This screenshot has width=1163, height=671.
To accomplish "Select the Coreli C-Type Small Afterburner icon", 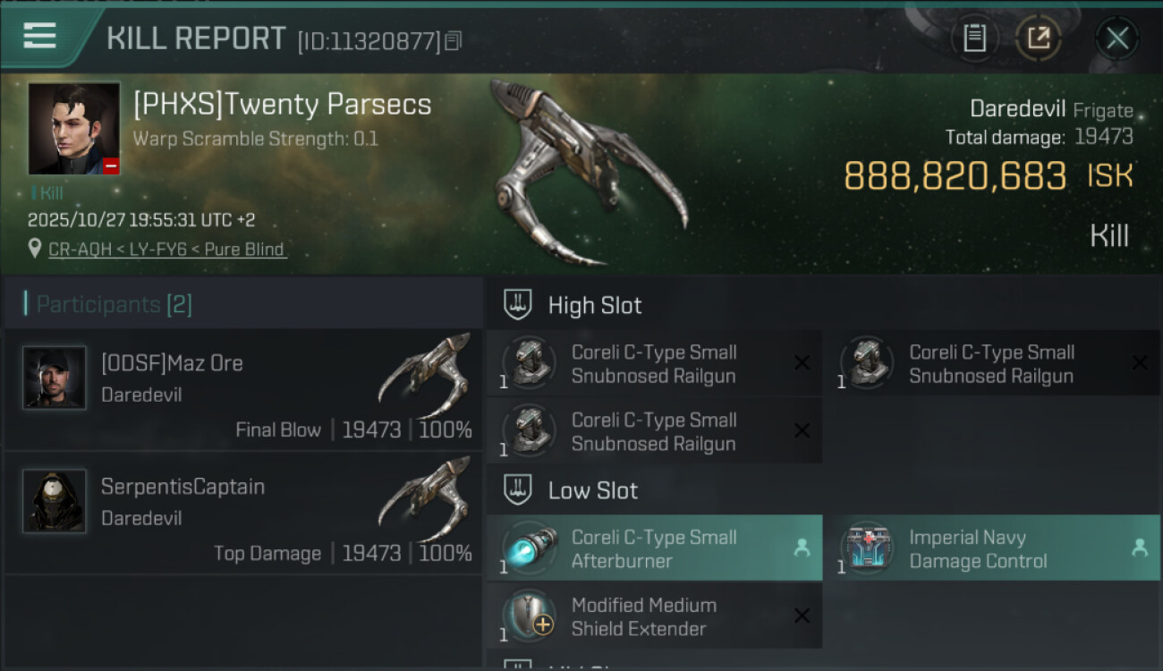I will (x=529, y=548).
